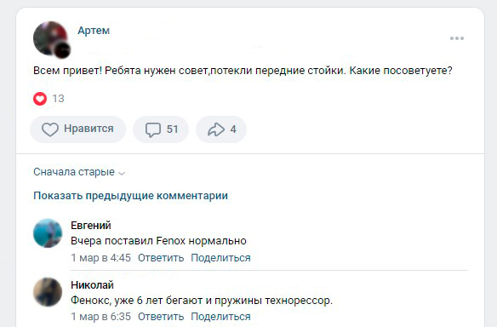Screen dimensions: 497x327
Task: Open author name link Артем
Action: (x=94, y=31)
